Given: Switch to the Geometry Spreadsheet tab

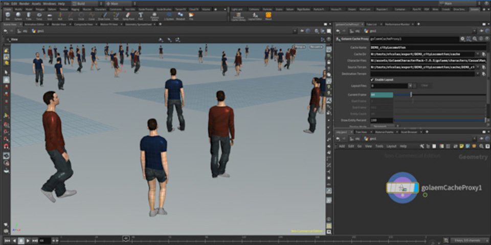Looking at the screenshot, I should coord(138,24).
